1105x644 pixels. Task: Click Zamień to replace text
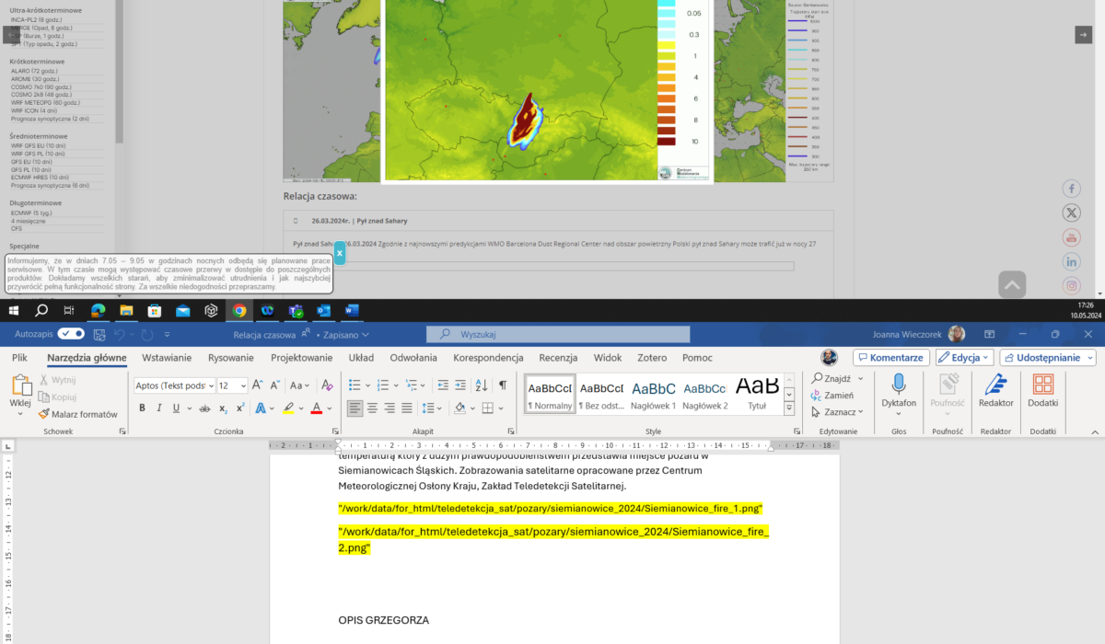(832, 395)
